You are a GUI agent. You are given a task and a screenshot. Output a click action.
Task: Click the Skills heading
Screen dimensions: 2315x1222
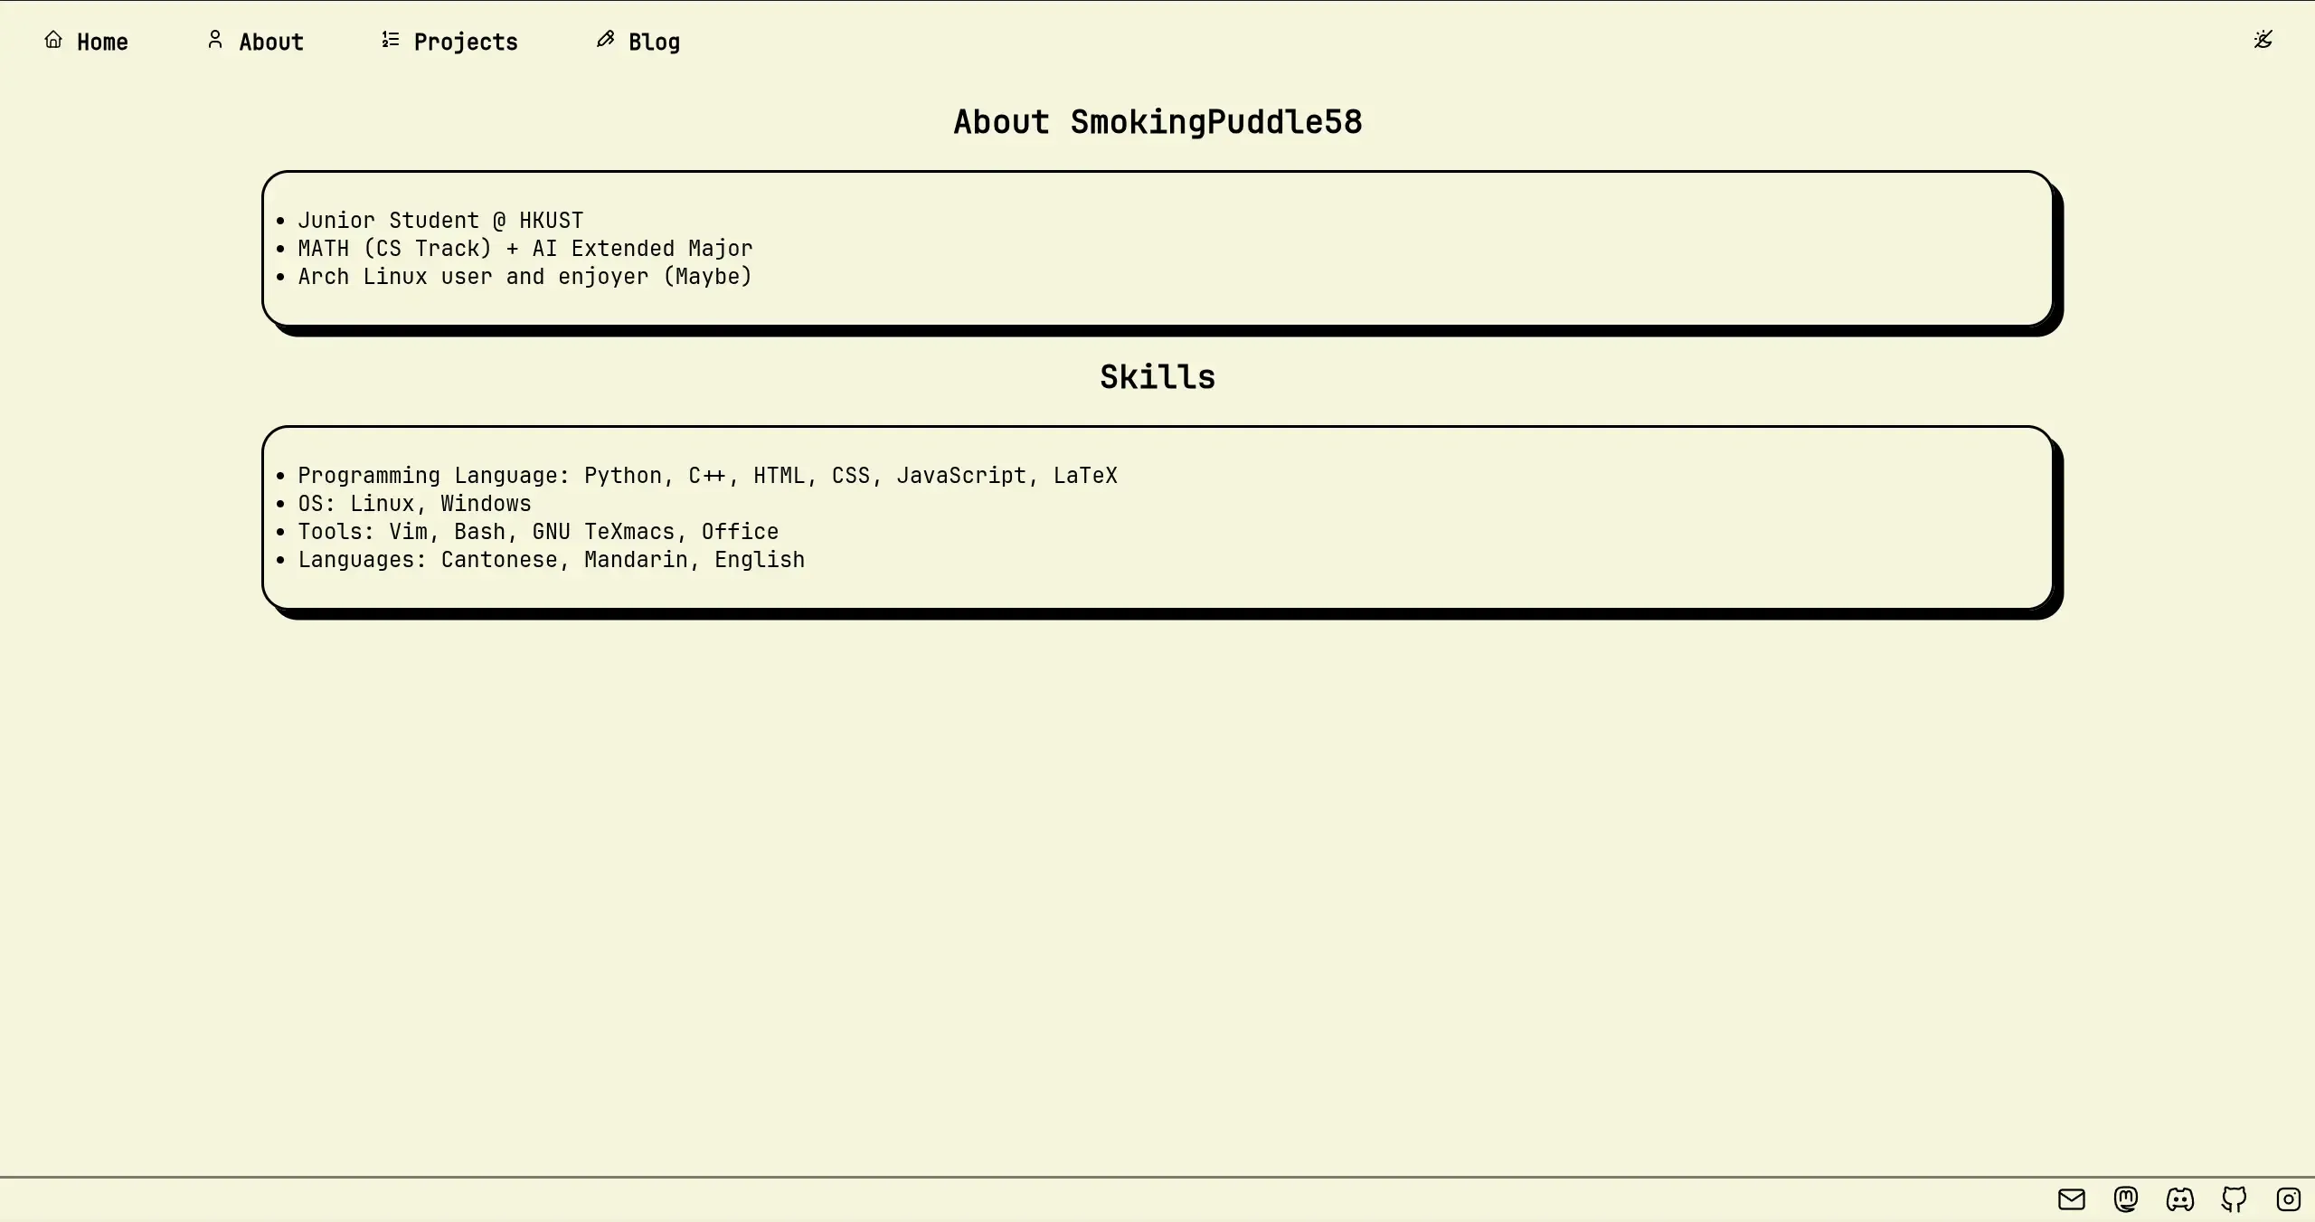tap(1157, 375)
